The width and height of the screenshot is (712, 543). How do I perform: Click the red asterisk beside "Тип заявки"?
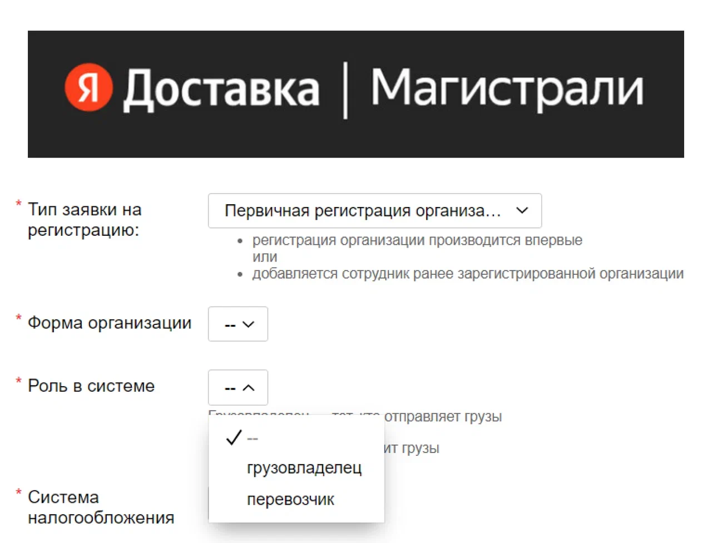tap(18, 204)
